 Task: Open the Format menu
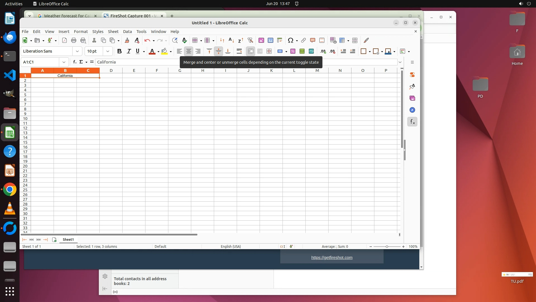81,32
